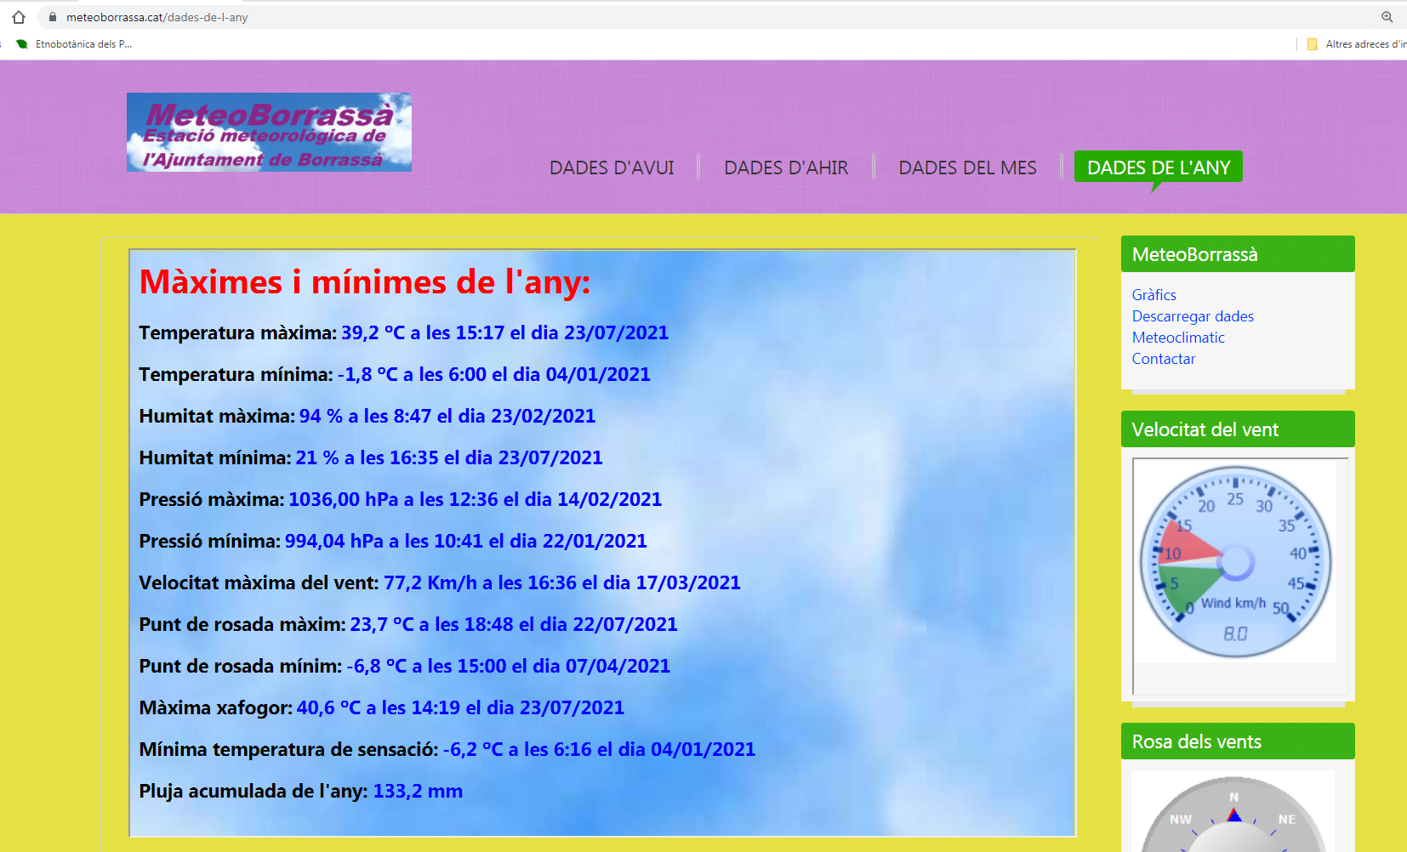Click the Pressió mínima 994,04 hPa value

click(x=466, y=541)
